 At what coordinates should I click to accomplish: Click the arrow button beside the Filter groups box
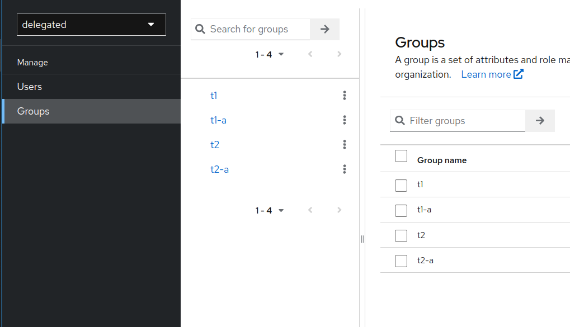[x=539, y=121]
